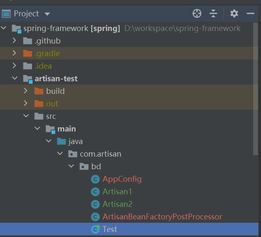Collapse the src folder
261x237 pixels.
[26, 116]
